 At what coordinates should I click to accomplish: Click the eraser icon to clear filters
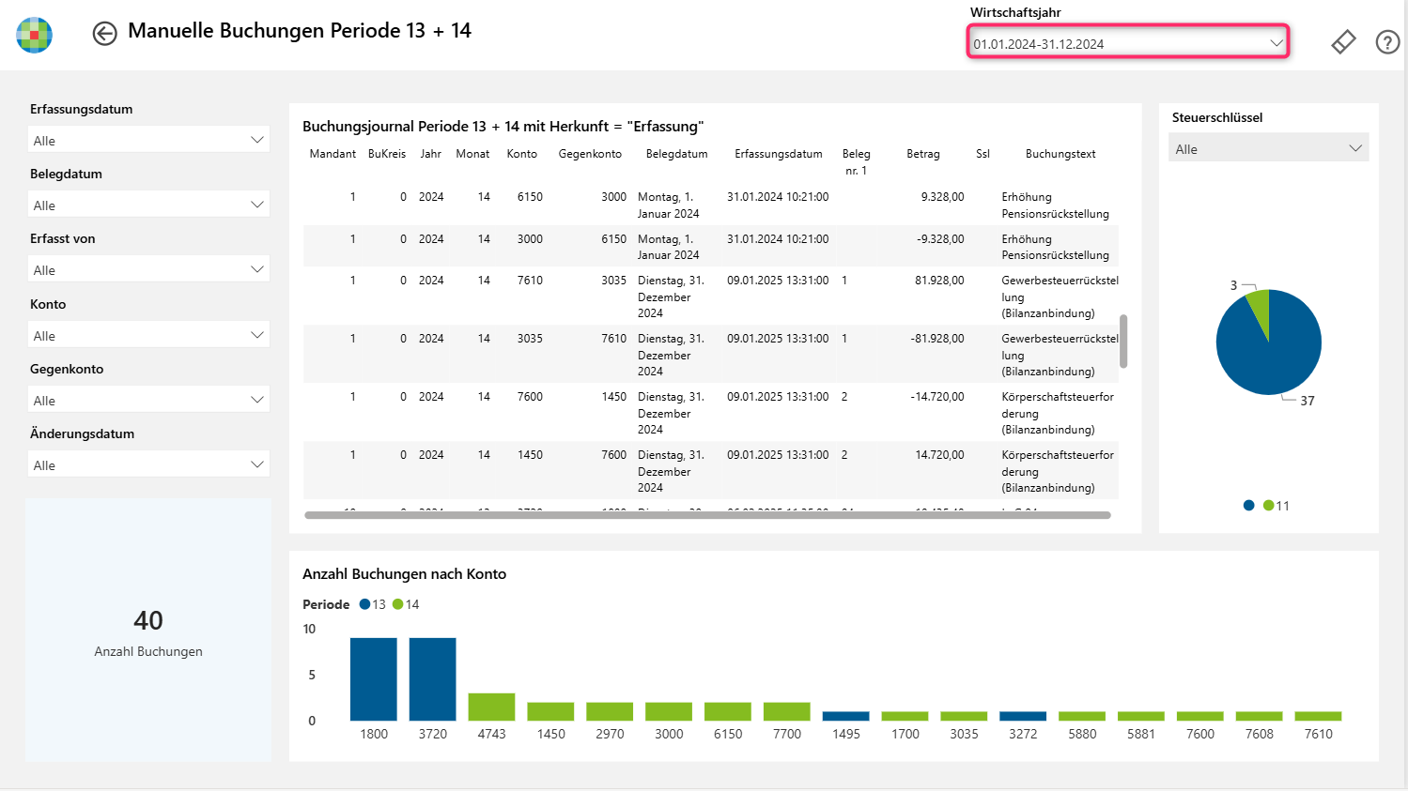[1343, 42]
